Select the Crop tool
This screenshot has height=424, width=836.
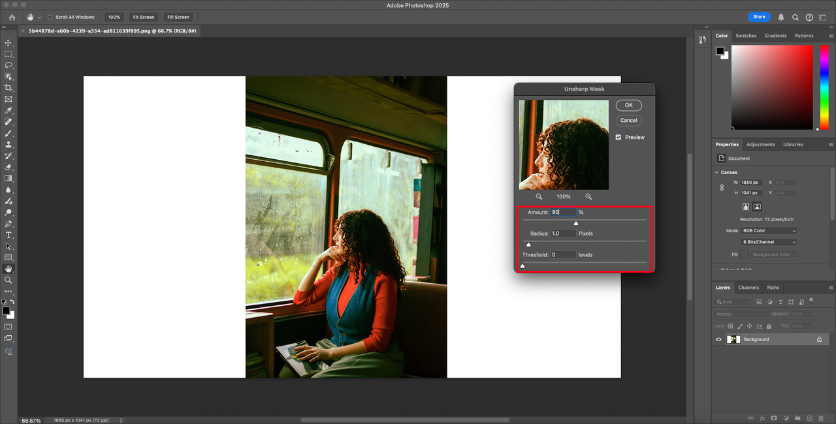pyautogui.click(x=8, y=88)
